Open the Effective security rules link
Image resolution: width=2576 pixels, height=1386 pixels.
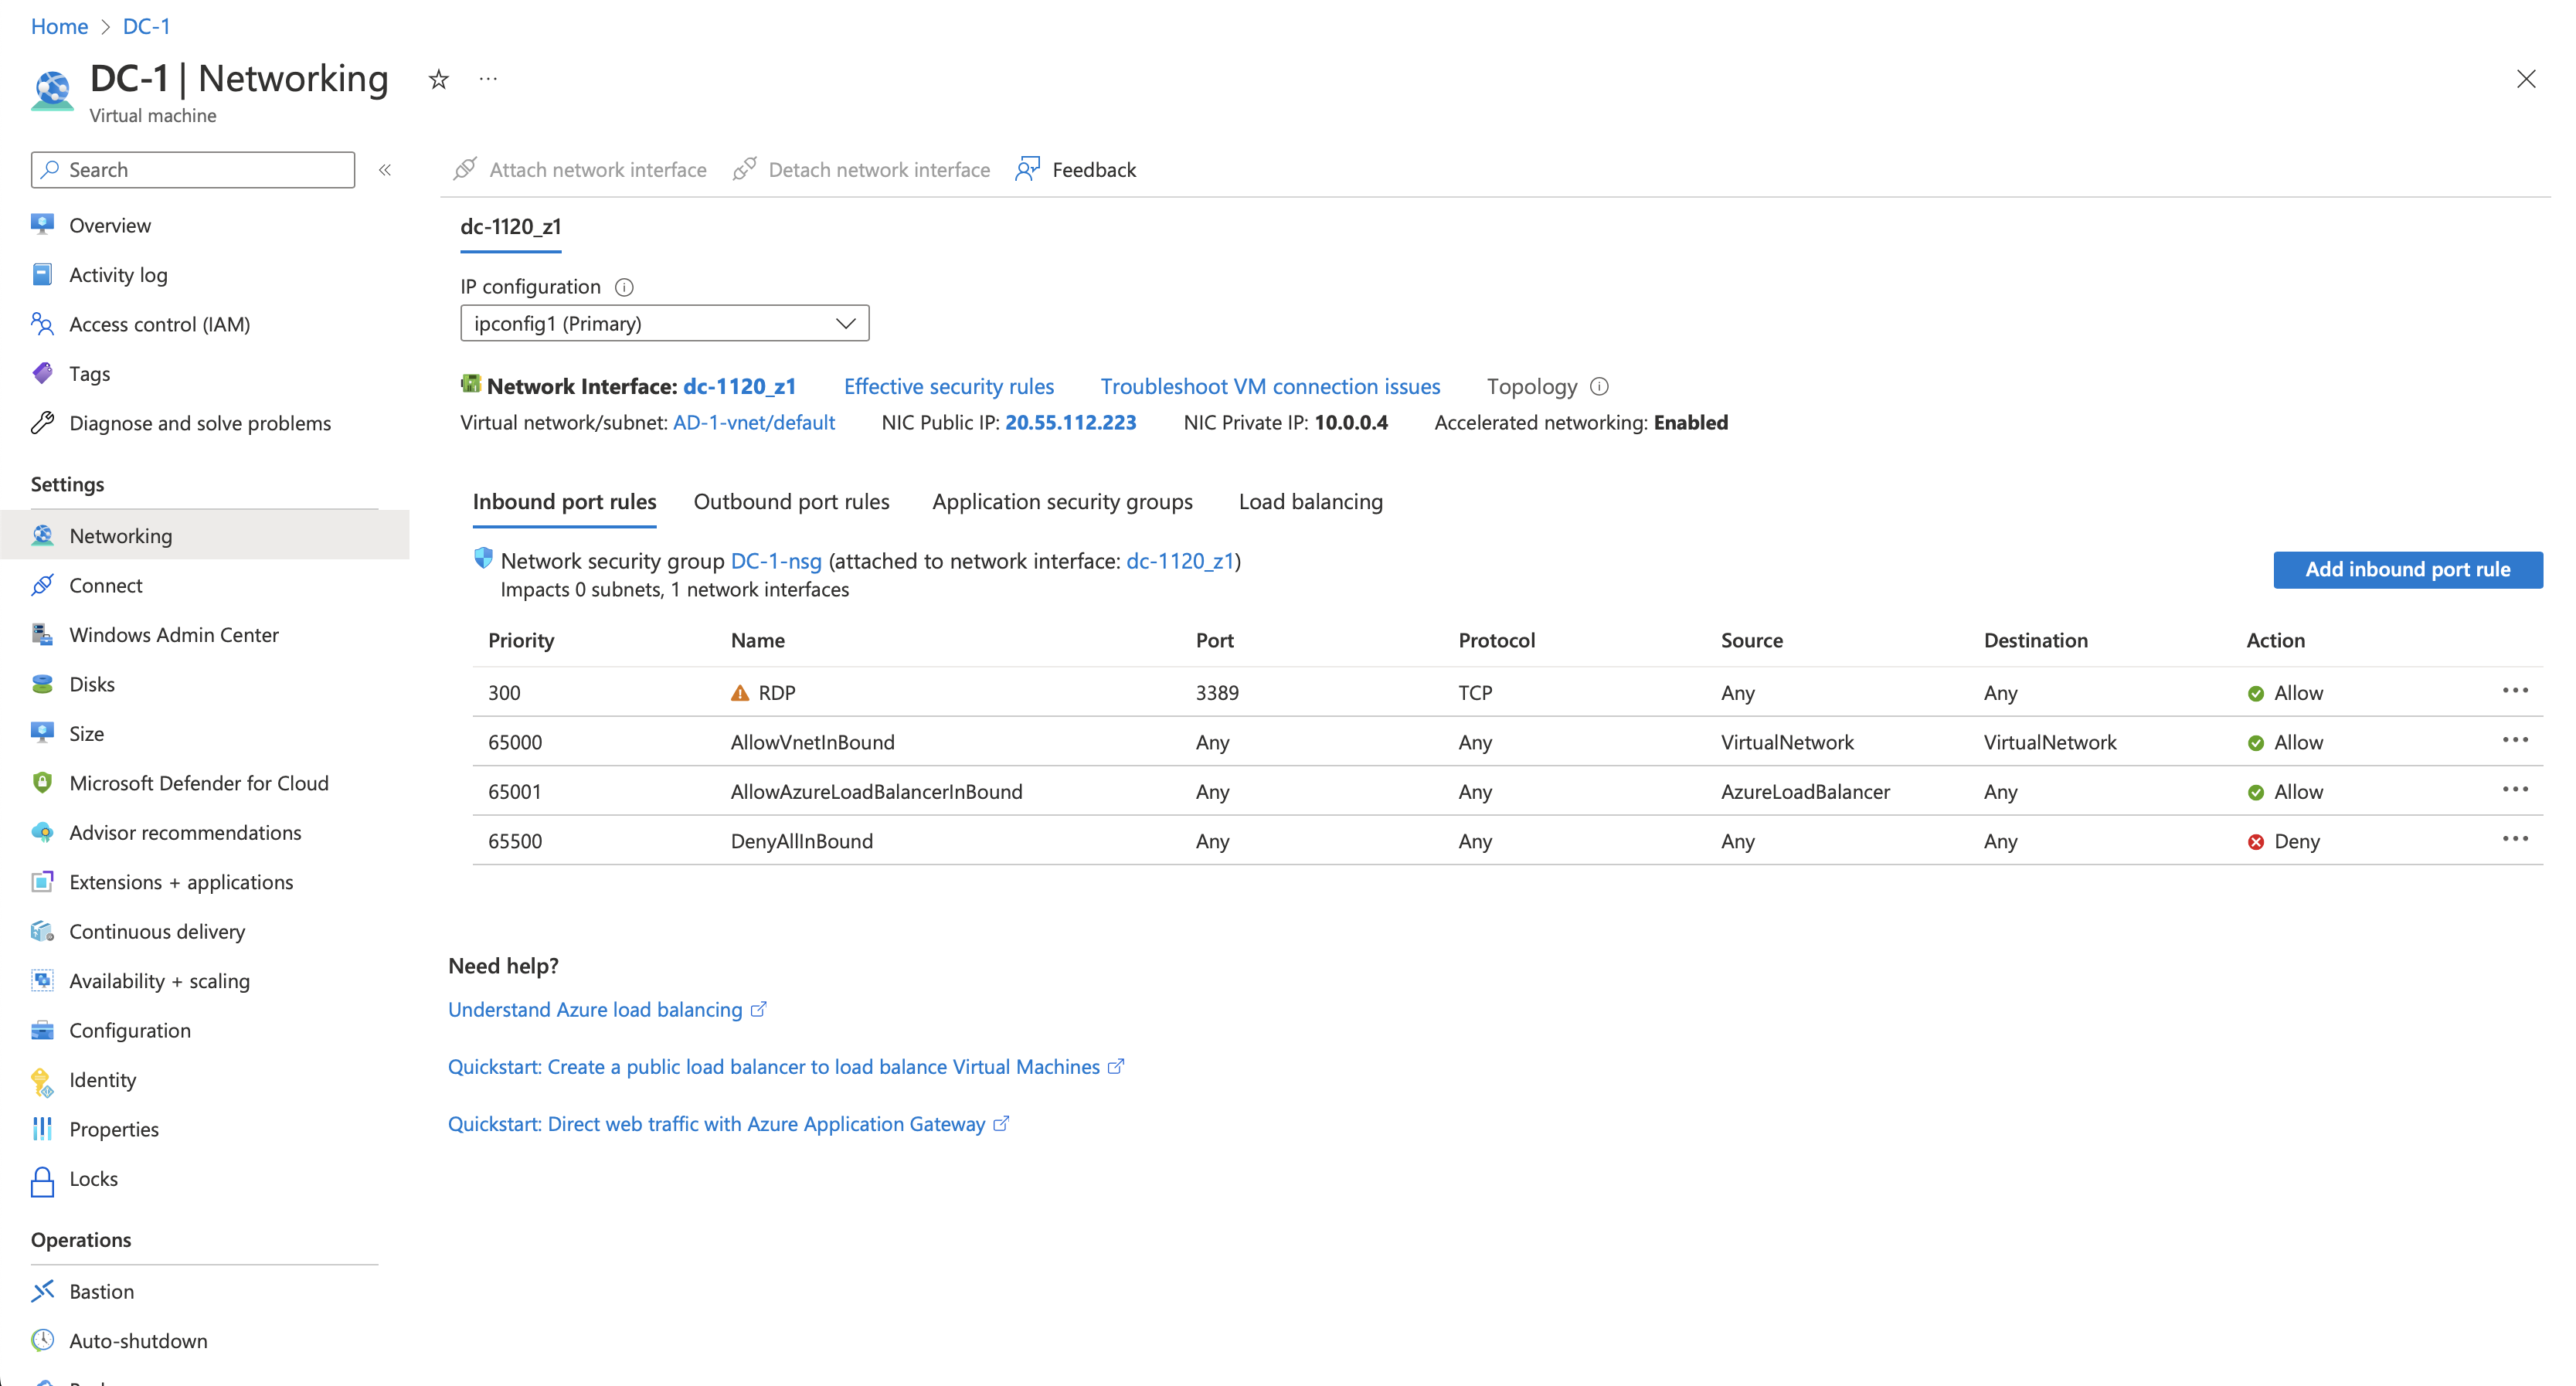[948, 386]
